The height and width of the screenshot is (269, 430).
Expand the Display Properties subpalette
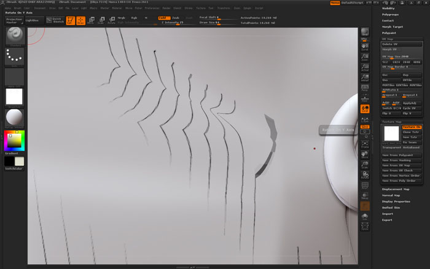point(396,201)
